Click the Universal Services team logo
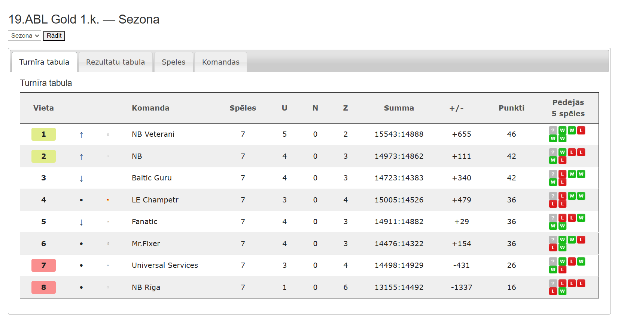Image resolution: width=618 pixels, height=316 pixels. point(108,265)
